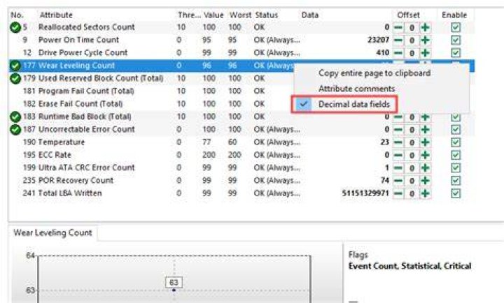Viewport: 504px width, 303px height.
Task: Click minus icon in Power On Time Count row
Action: coord(398,40)
